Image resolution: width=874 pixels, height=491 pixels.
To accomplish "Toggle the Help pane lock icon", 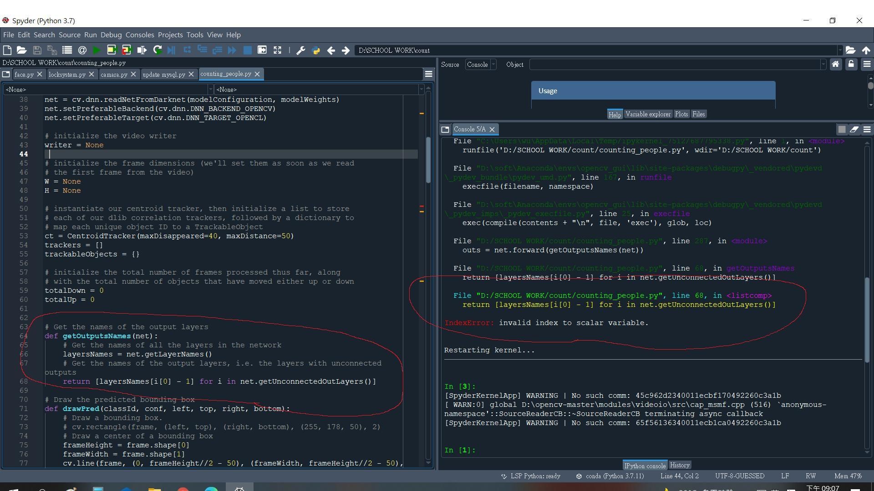I will click(851, 65).
